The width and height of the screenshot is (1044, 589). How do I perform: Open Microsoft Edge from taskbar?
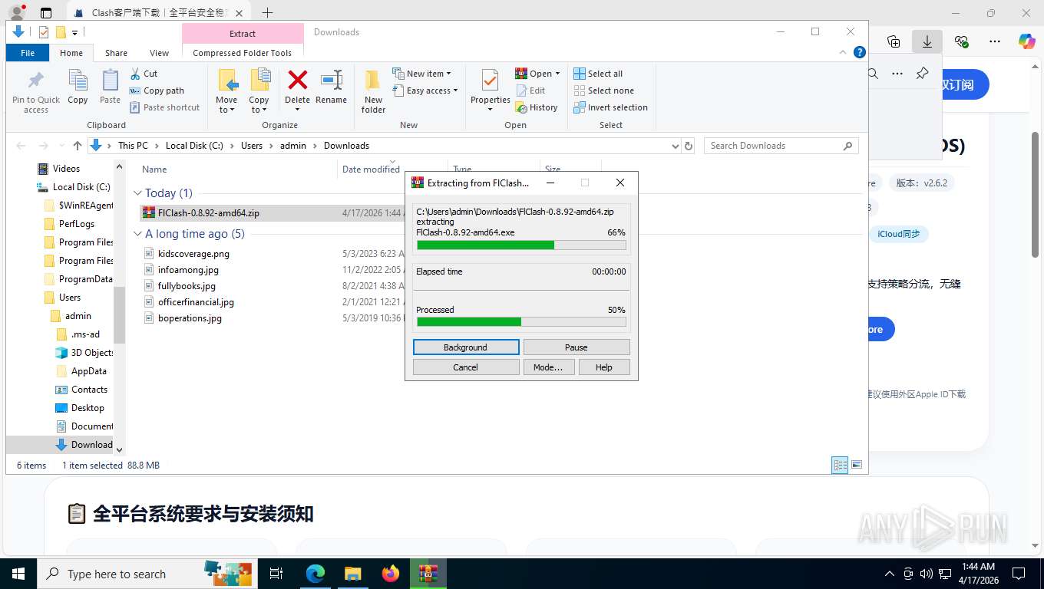tap(316, 574)
